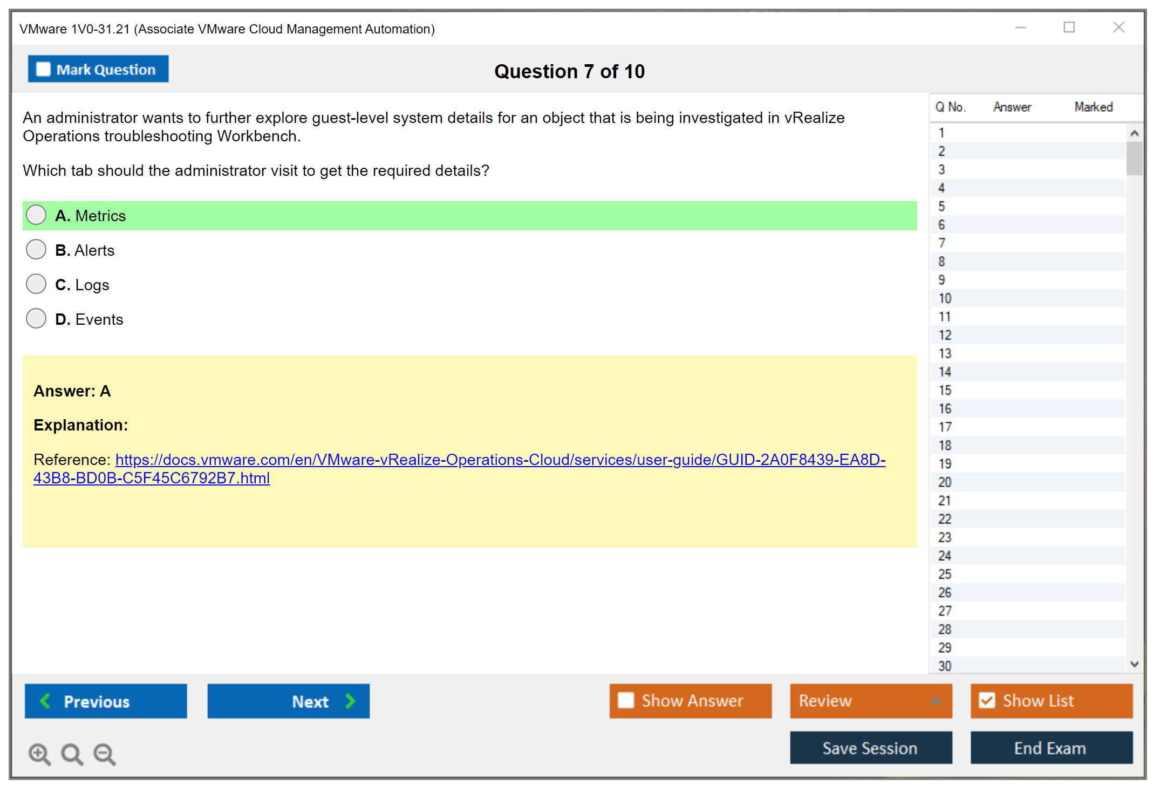
Task: Click the green right arrow on Next
Action: click(x=350, y=701)
